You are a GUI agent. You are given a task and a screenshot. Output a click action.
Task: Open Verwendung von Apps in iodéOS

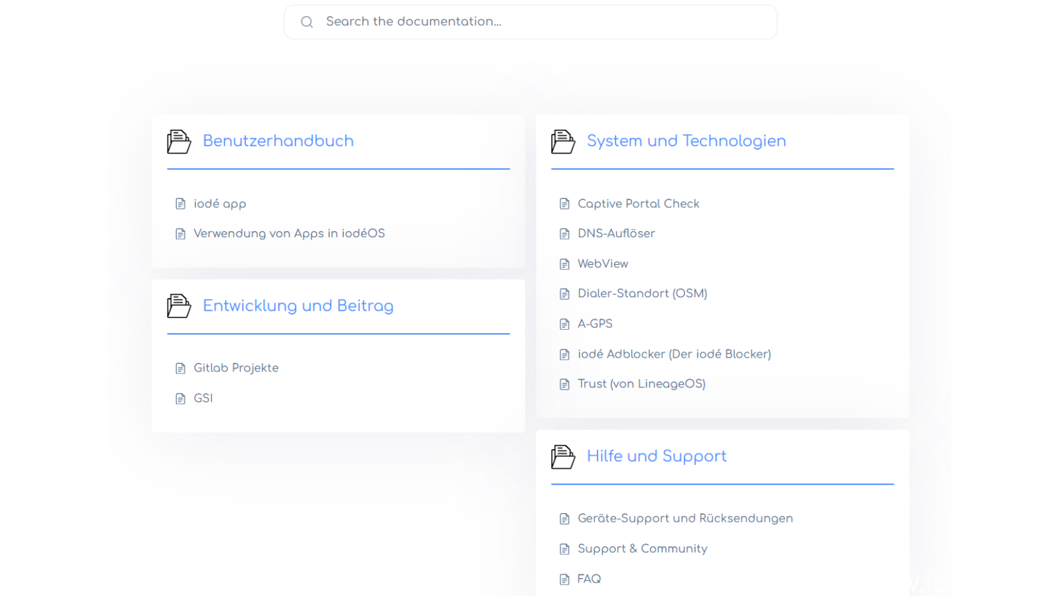click(289, 233)
